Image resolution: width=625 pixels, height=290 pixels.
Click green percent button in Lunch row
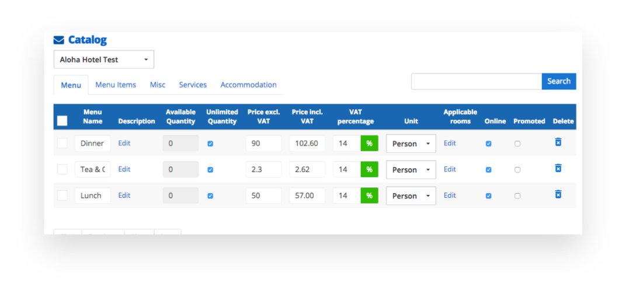click(x=369, y=195)
